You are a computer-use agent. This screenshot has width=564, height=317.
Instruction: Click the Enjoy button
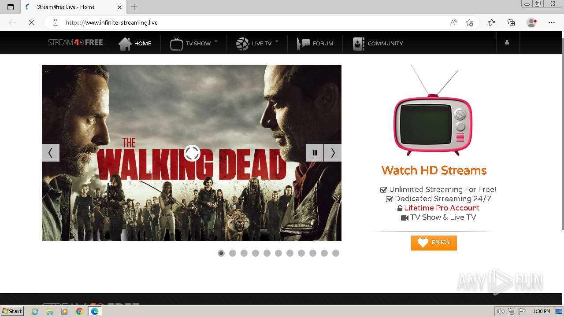(x=434, y=243)
